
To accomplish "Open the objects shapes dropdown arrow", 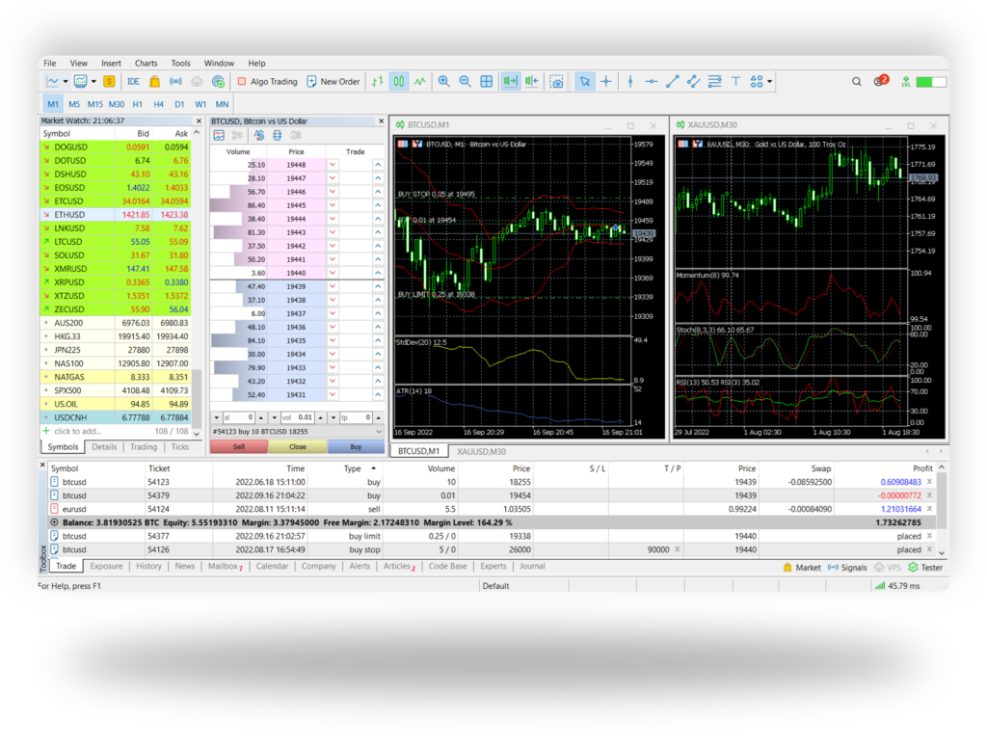I will click(x=770, y=82).
